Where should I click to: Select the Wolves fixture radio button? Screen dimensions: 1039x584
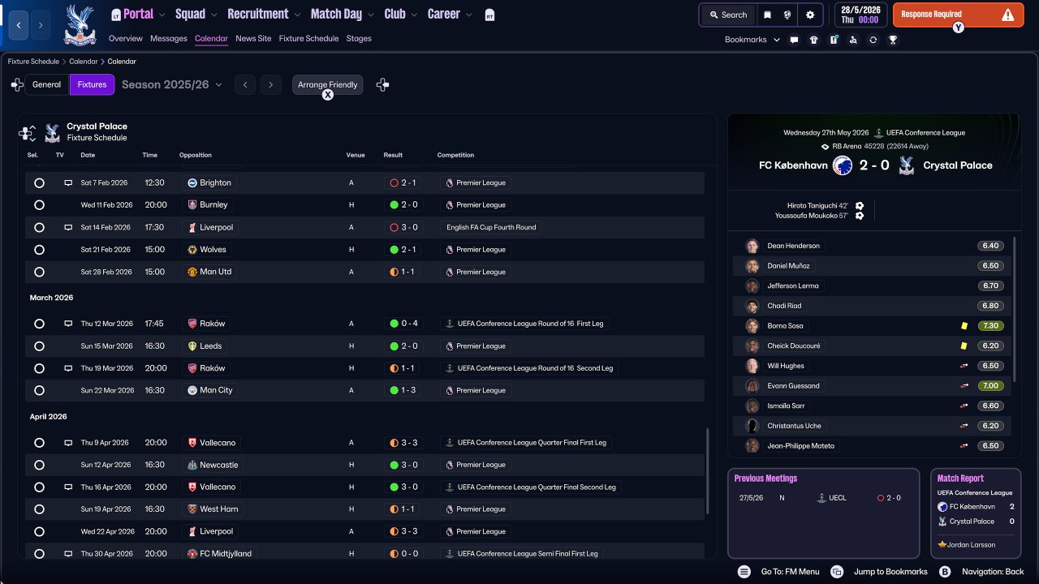pos(39,250)
